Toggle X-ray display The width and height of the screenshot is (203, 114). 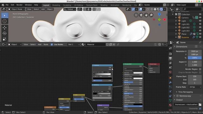[x=148, y=9]
